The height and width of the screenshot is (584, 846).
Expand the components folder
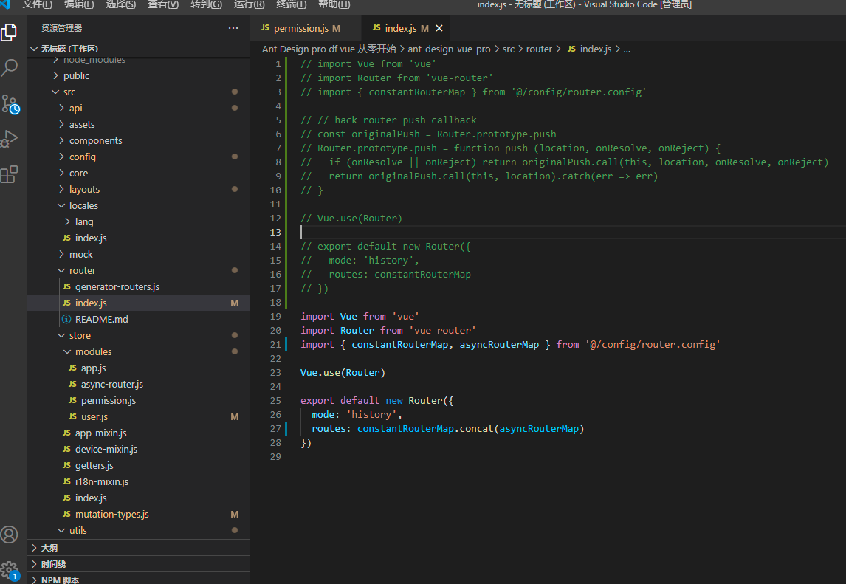click(x=95, y=141)
